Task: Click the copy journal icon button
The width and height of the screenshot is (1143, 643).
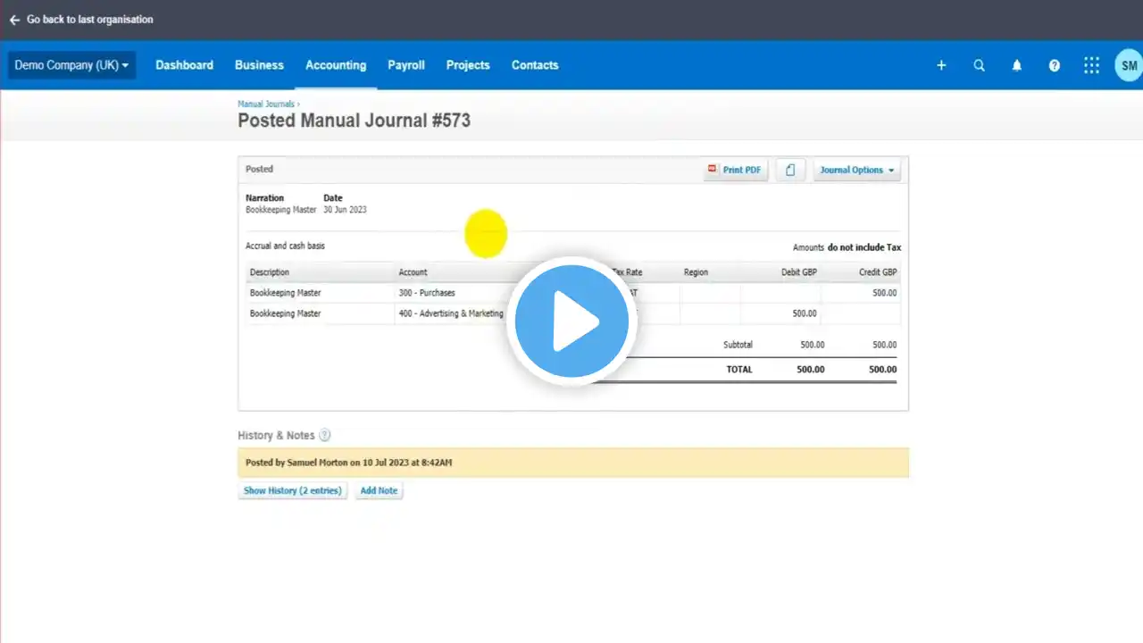Action: click(790, 170)
